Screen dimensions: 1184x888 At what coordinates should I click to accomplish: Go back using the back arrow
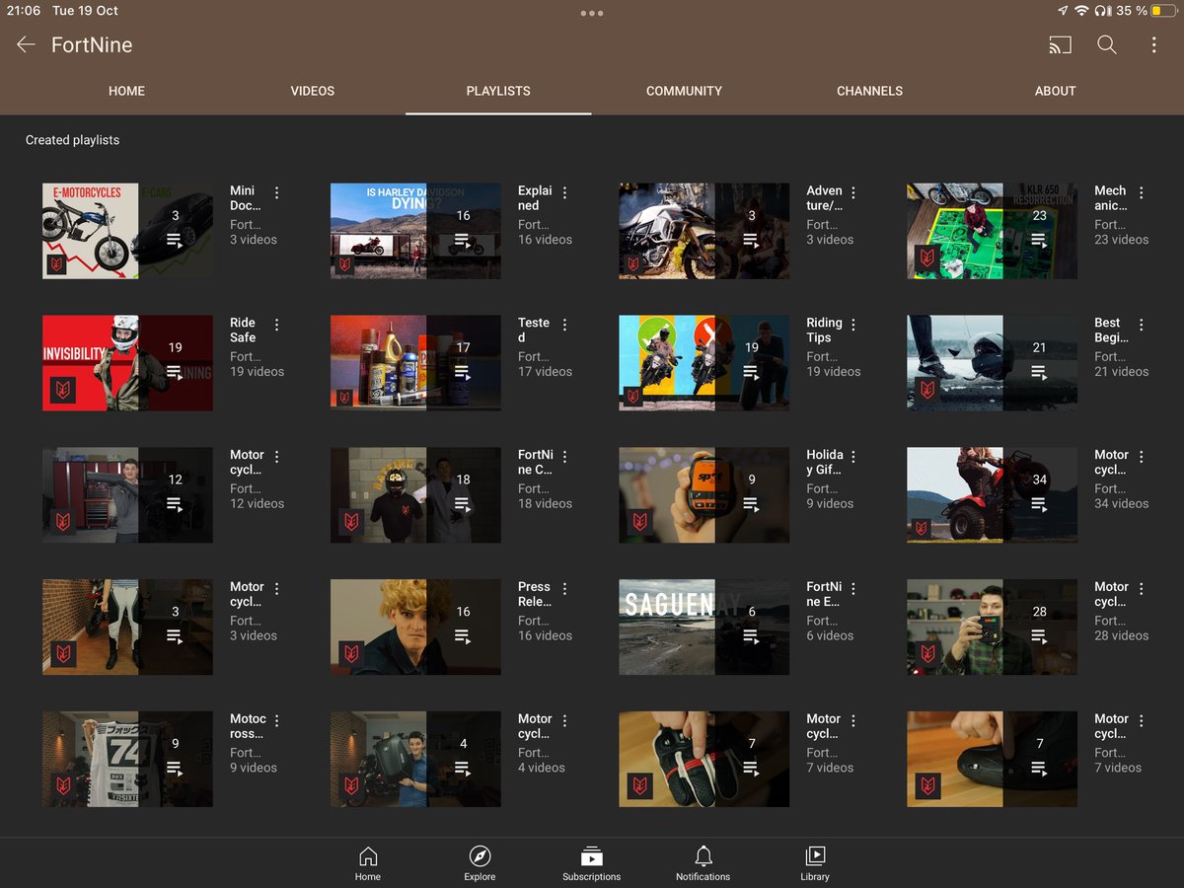pyautogui.click(x=26, y=44)
